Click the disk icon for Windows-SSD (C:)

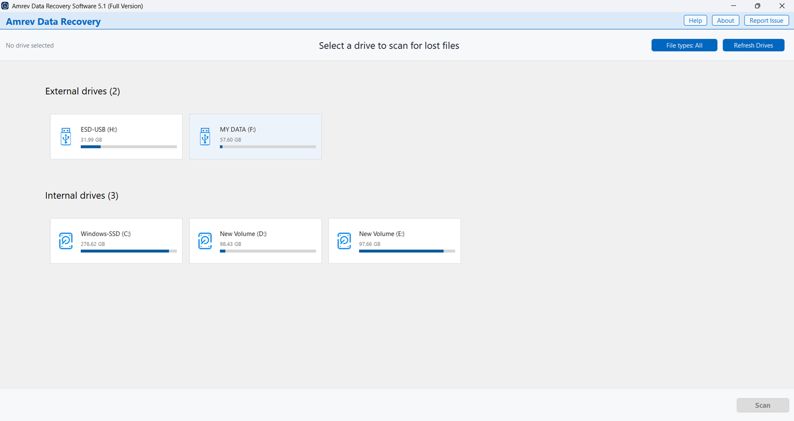point(66,241)
